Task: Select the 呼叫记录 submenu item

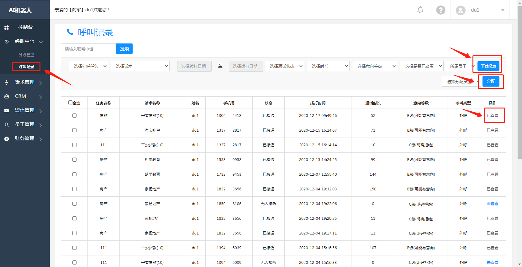Action: 26,67
